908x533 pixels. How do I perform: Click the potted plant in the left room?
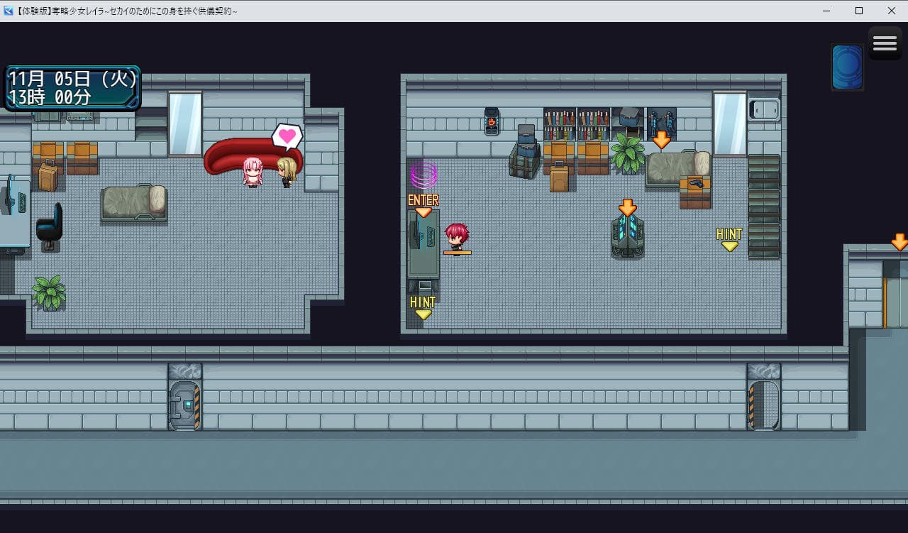(x=50, y=292)
